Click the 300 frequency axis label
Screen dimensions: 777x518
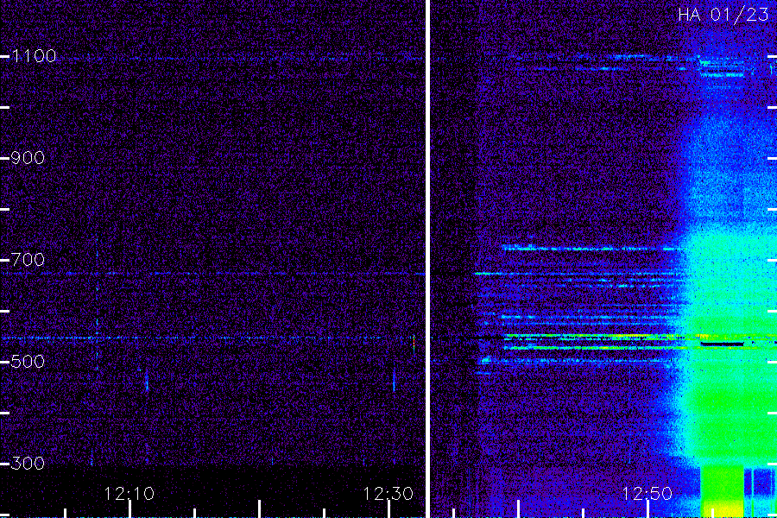pyautogui.click(x=28, y=463)
